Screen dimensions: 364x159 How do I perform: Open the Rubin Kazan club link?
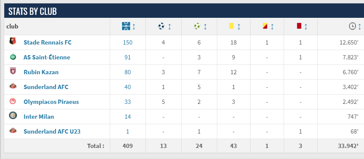(41, 72)
